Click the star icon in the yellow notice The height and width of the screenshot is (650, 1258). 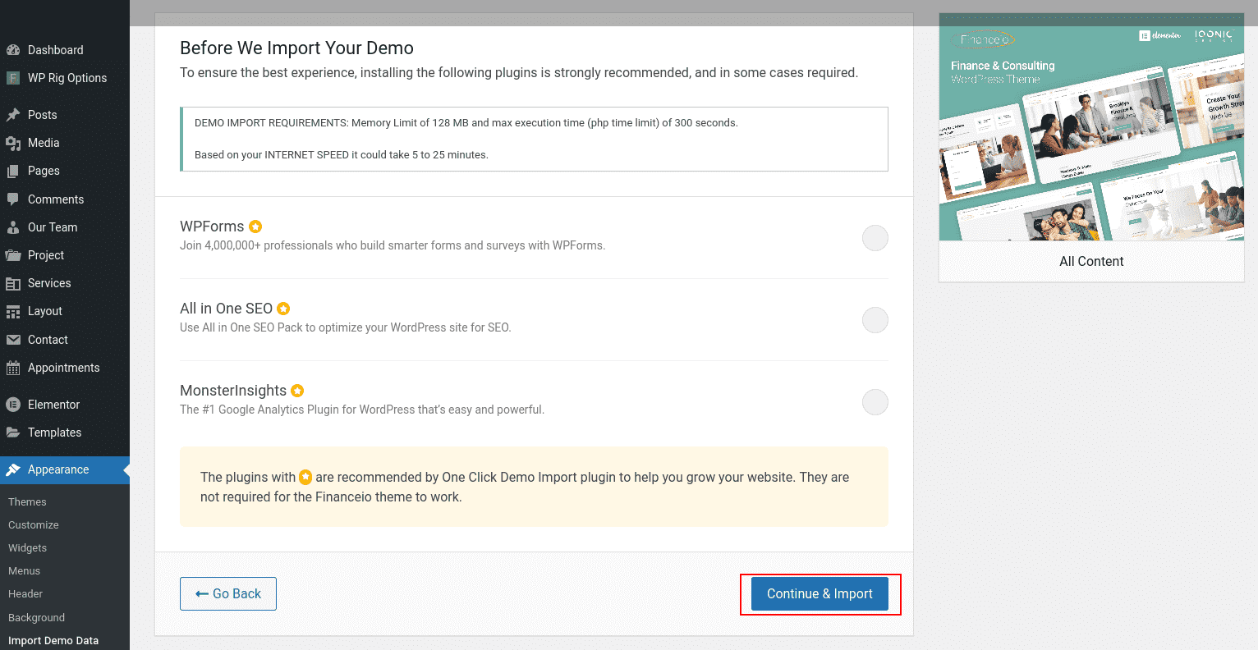click(x=305, y=477)
